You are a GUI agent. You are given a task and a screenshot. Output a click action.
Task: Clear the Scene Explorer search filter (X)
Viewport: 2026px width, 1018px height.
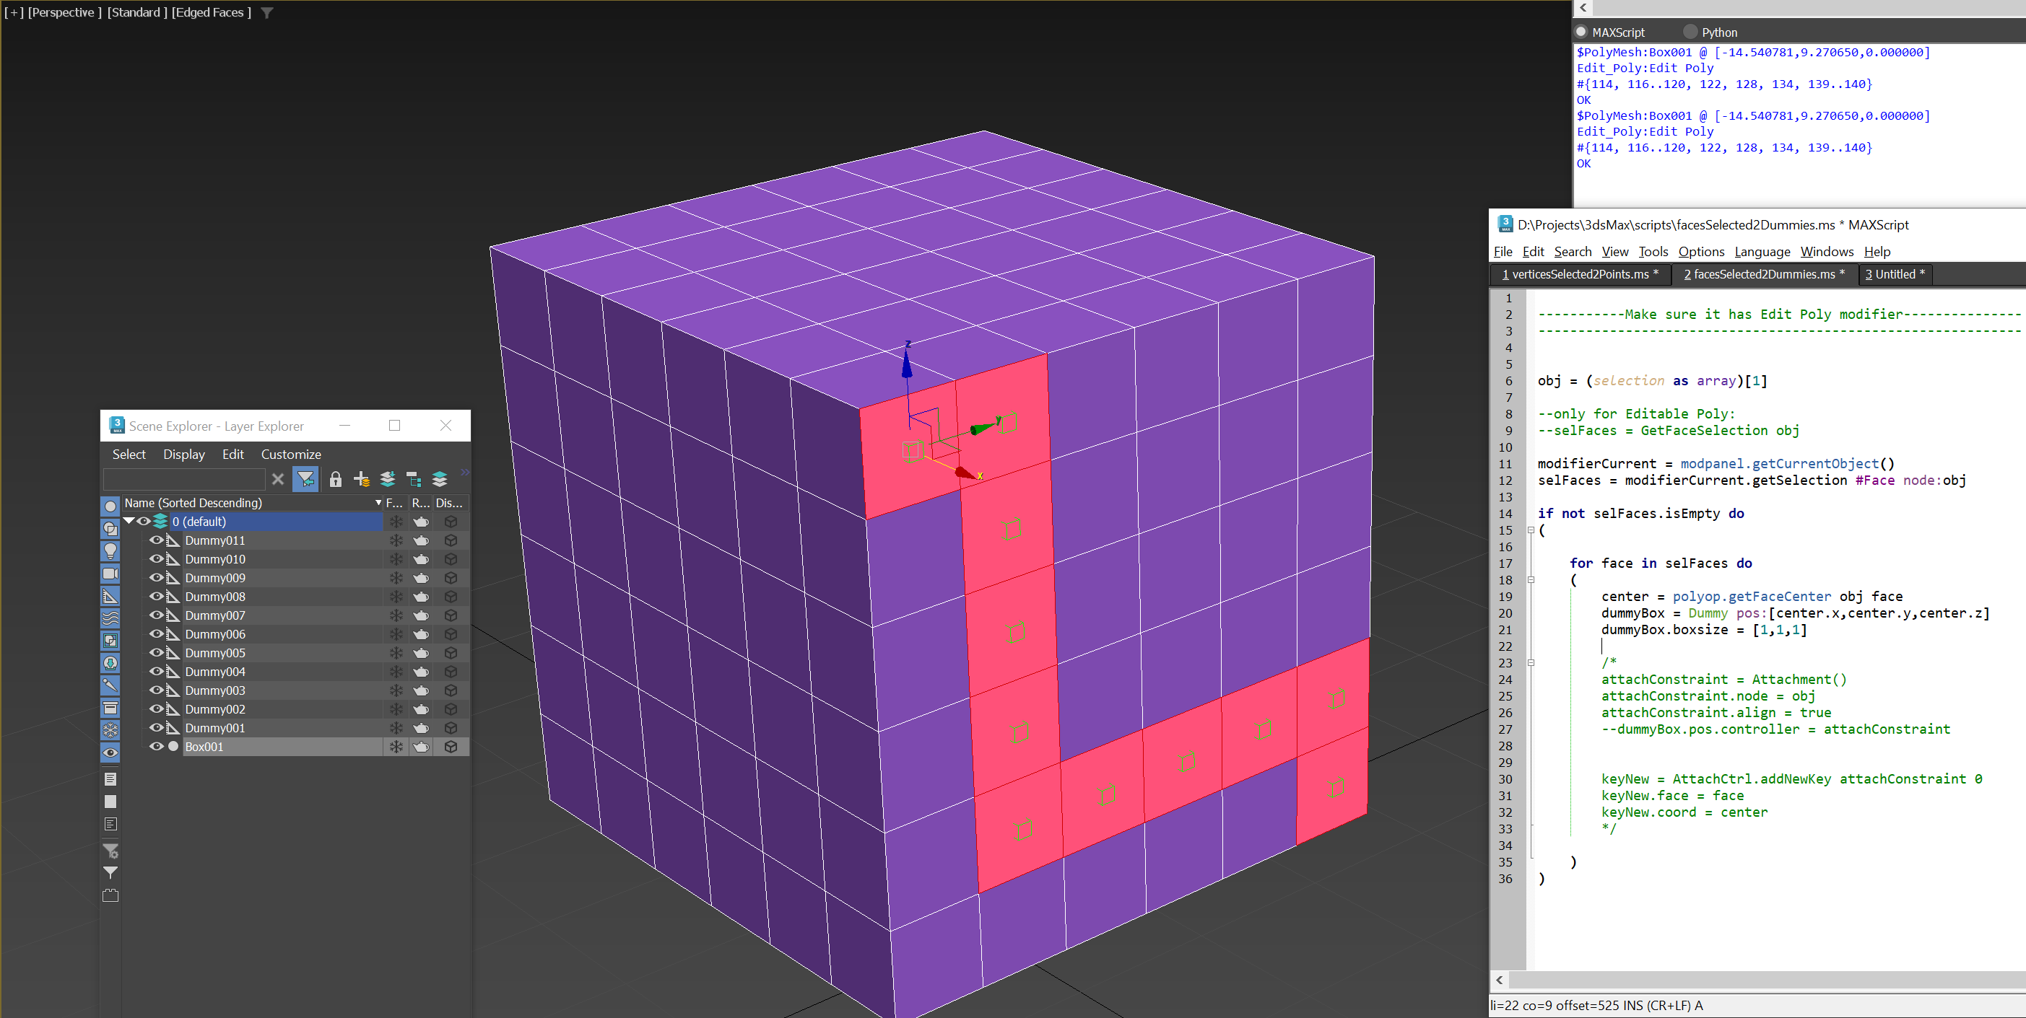278,479
